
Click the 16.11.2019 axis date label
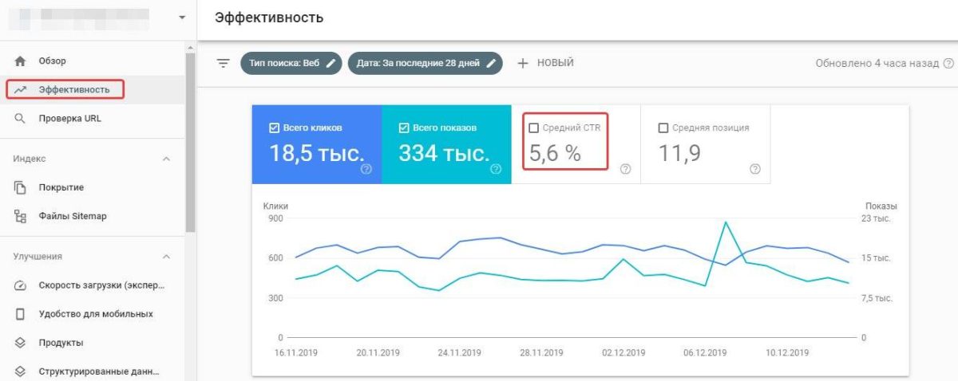(297, 353)
